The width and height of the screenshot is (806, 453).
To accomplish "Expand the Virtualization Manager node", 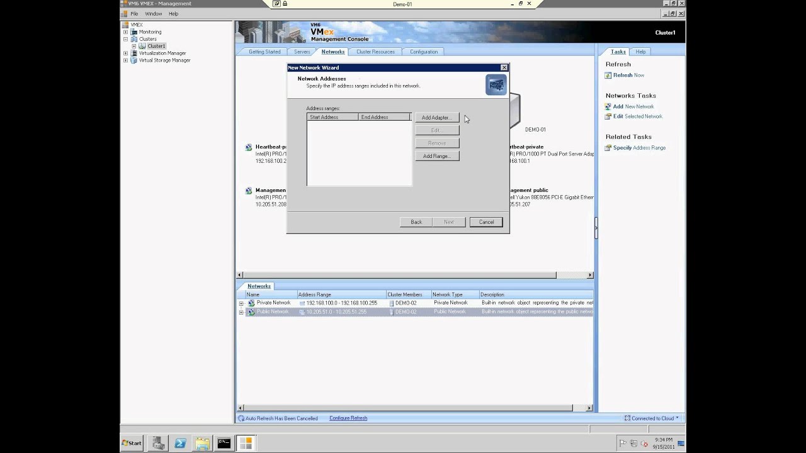I will tap(125, 53).
